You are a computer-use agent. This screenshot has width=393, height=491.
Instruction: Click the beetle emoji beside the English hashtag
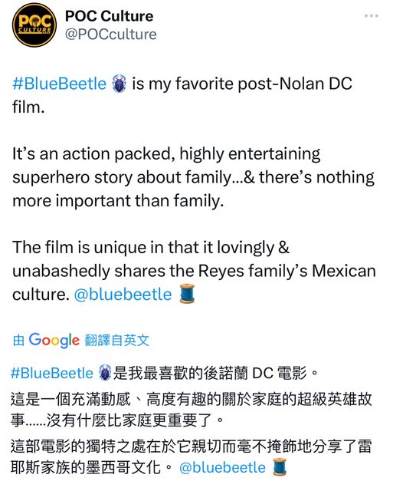pyautogui.click(x=119, y=84)
